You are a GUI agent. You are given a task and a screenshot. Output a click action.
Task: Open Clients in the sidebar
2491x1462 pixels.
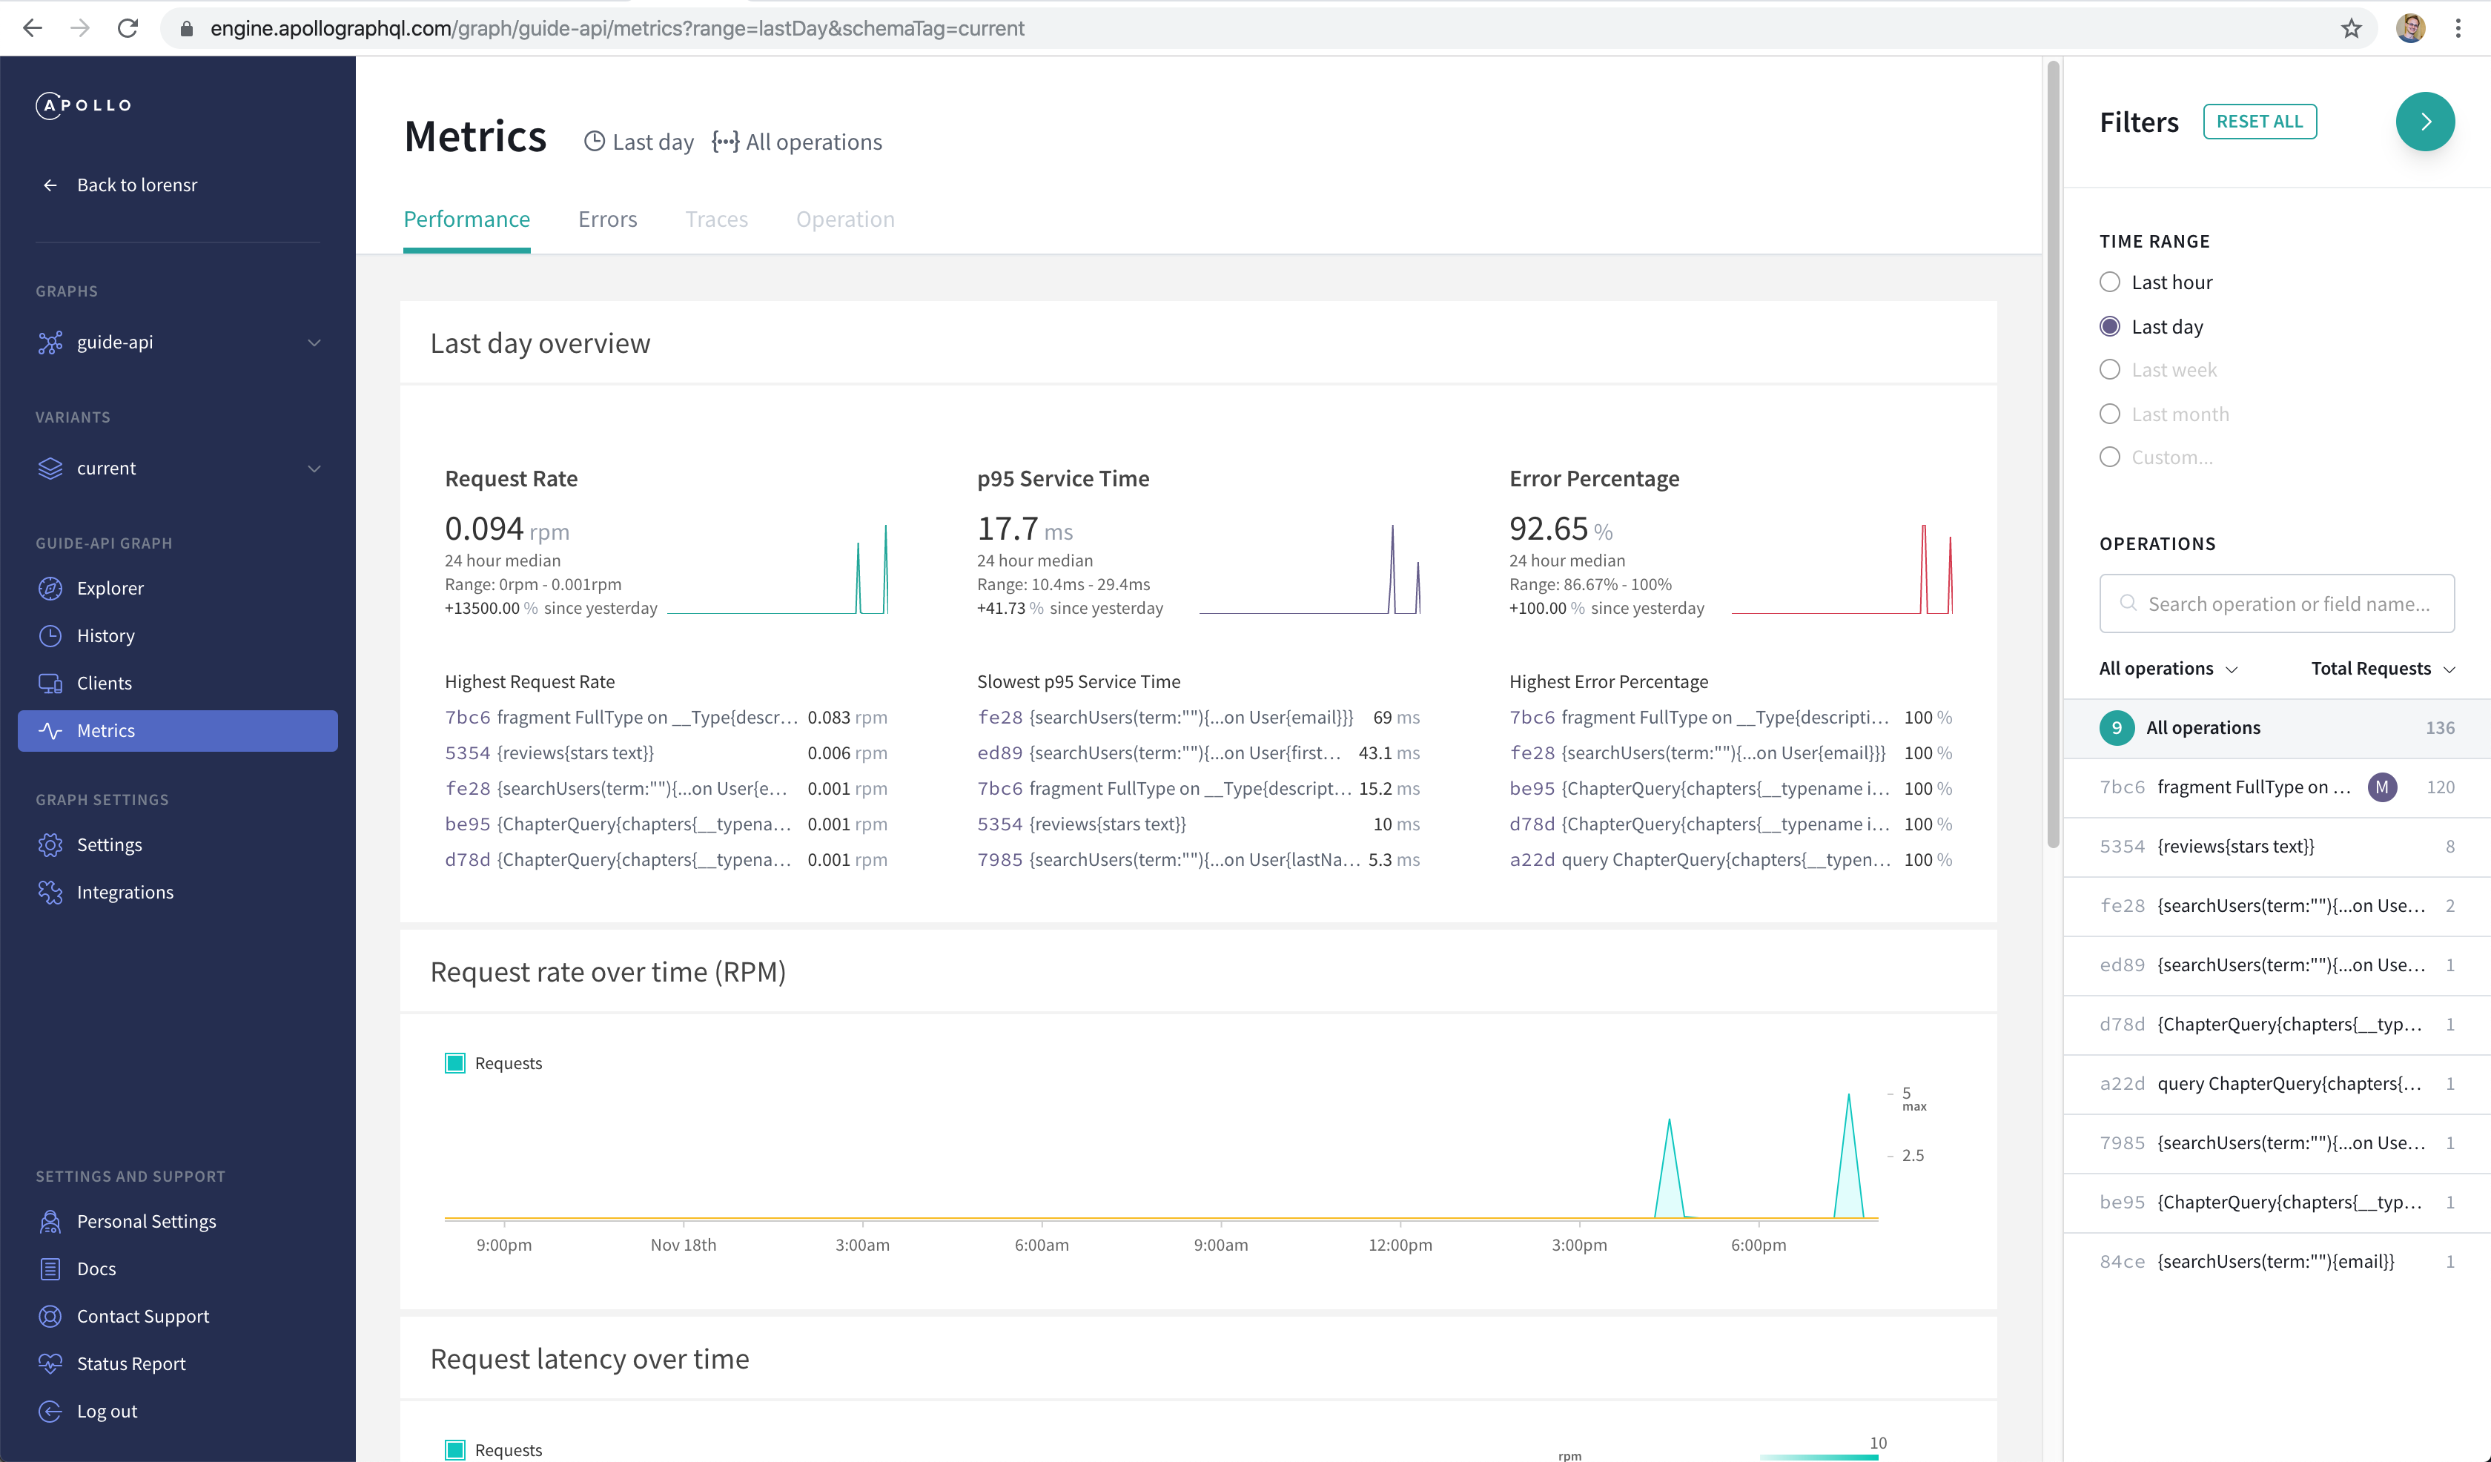point(178,683)
